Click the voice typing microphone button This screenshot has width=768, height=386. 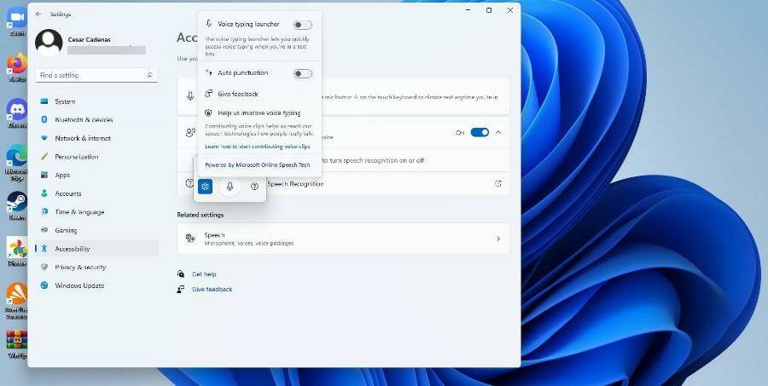coord(230,187)
